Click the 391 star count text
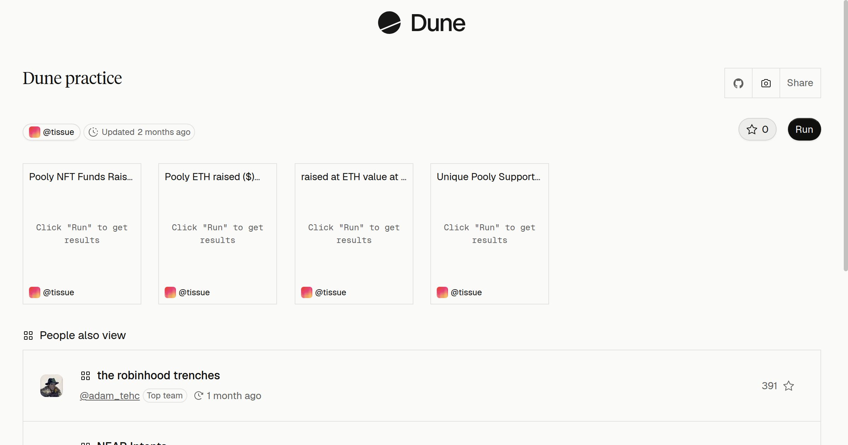Viewport: 848px width, 445px height. tap(769, 386)
